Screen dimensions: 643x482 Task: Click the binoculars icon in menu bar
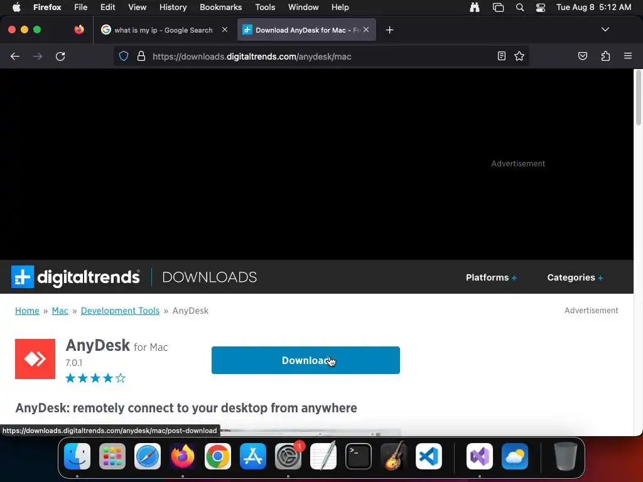coord(475,7)
